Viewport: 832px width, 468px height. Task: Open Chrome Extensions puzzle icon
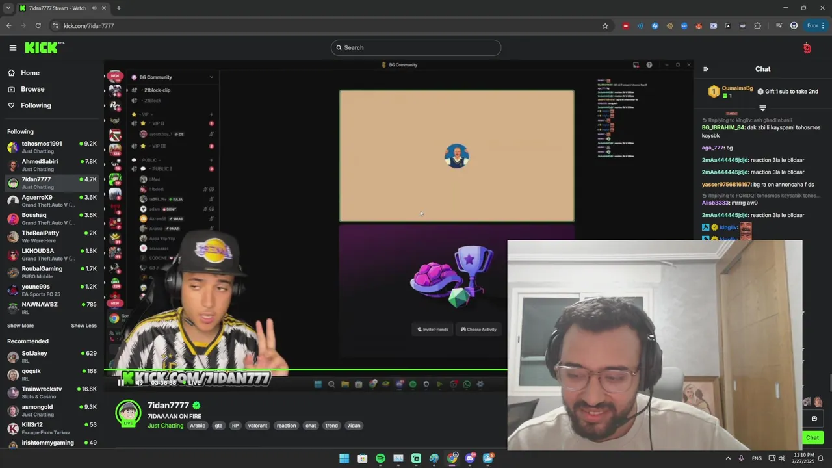point(757,26)
